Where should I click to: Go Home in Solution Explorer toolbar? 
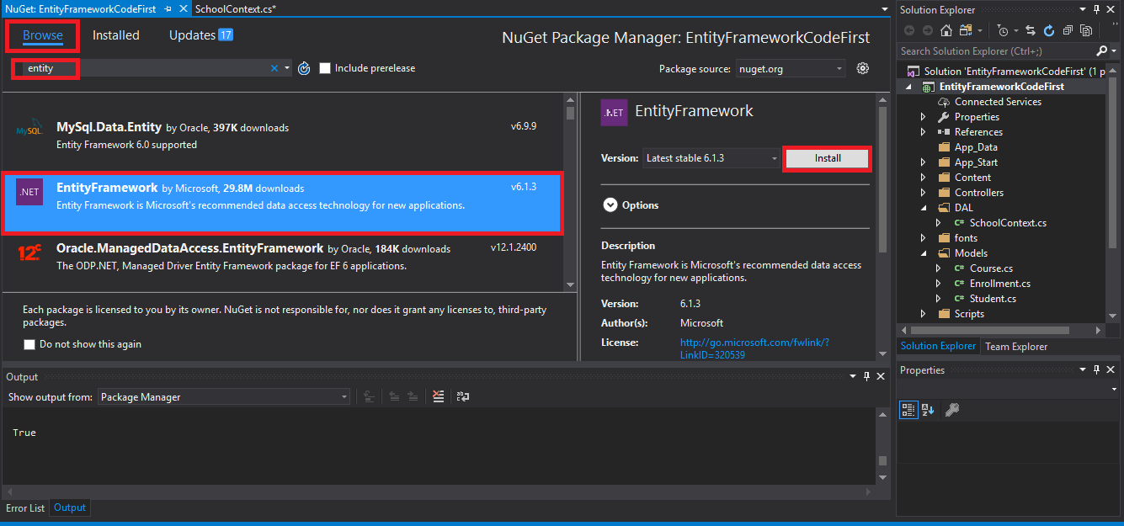pos(946,30)
